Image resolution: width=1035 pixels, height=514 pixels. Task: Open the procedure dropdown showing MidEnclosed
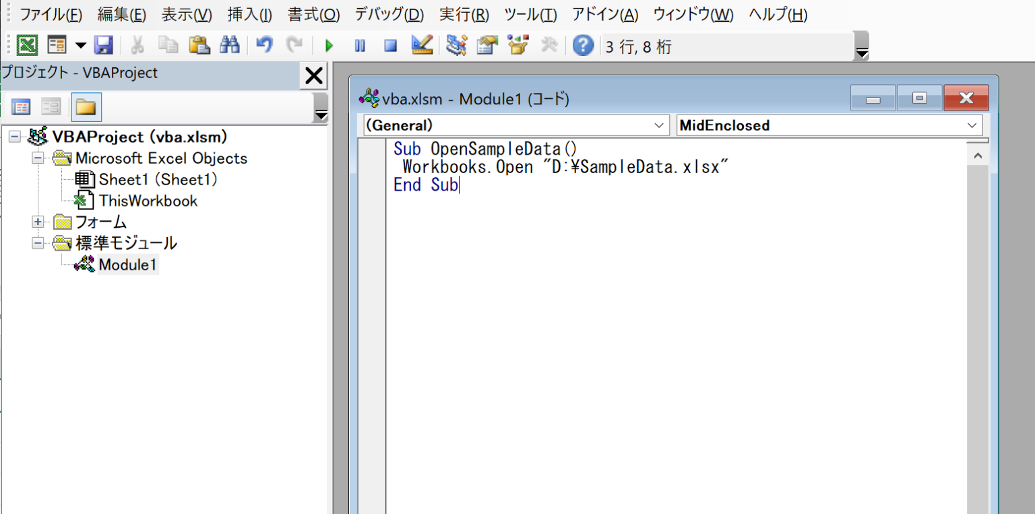click(971, 125)
